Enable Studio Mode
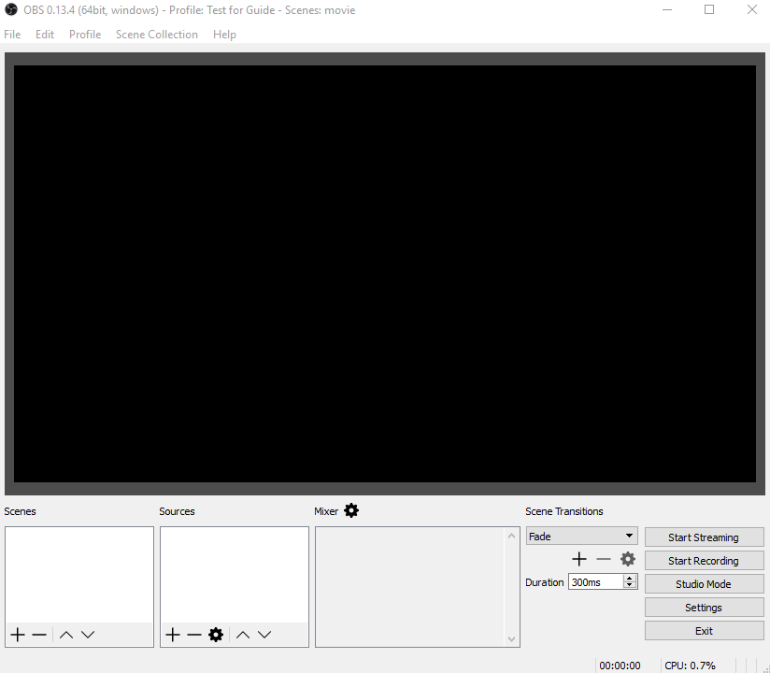Viewport: 770px width, 673px height. pos(705,584)
